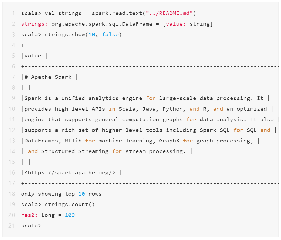Click line number 1 in the gutter

[13, 13]
